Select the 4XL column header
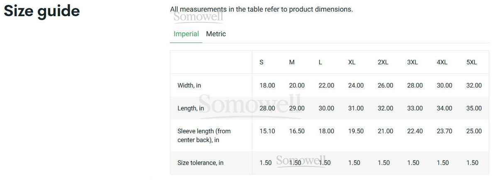This screenshot has height=180, width=498. click(x=442, y=62)
